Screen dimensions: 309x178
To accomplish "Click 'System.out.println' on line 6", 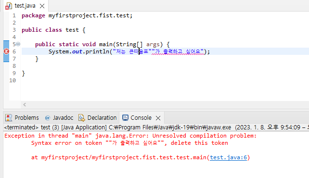I will (79, 51).
